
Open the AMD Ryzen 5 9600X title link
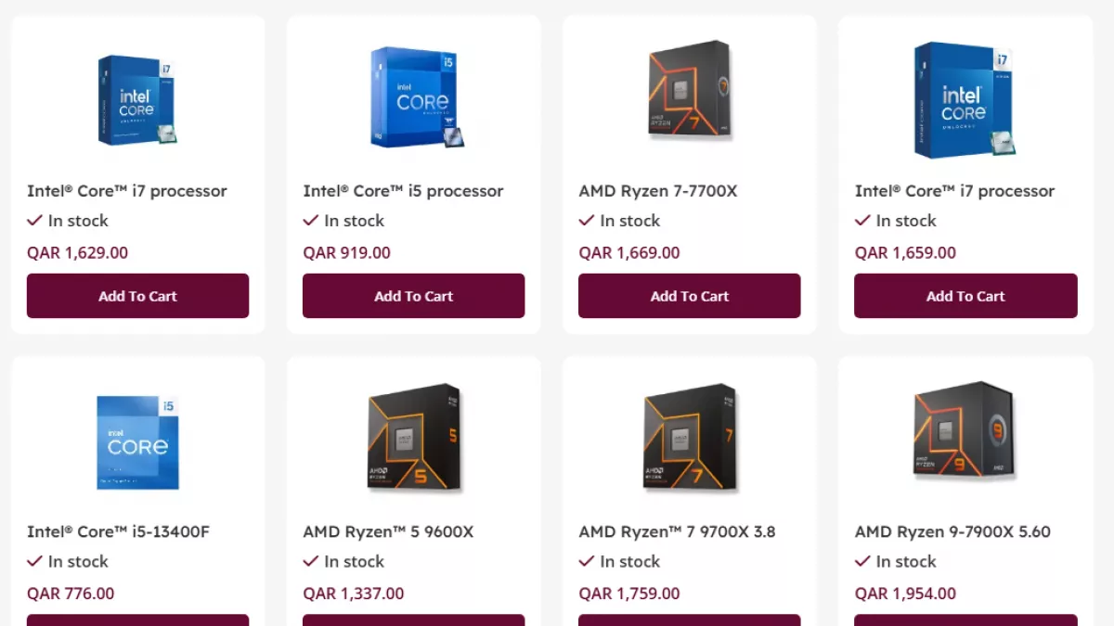[388, 532]
